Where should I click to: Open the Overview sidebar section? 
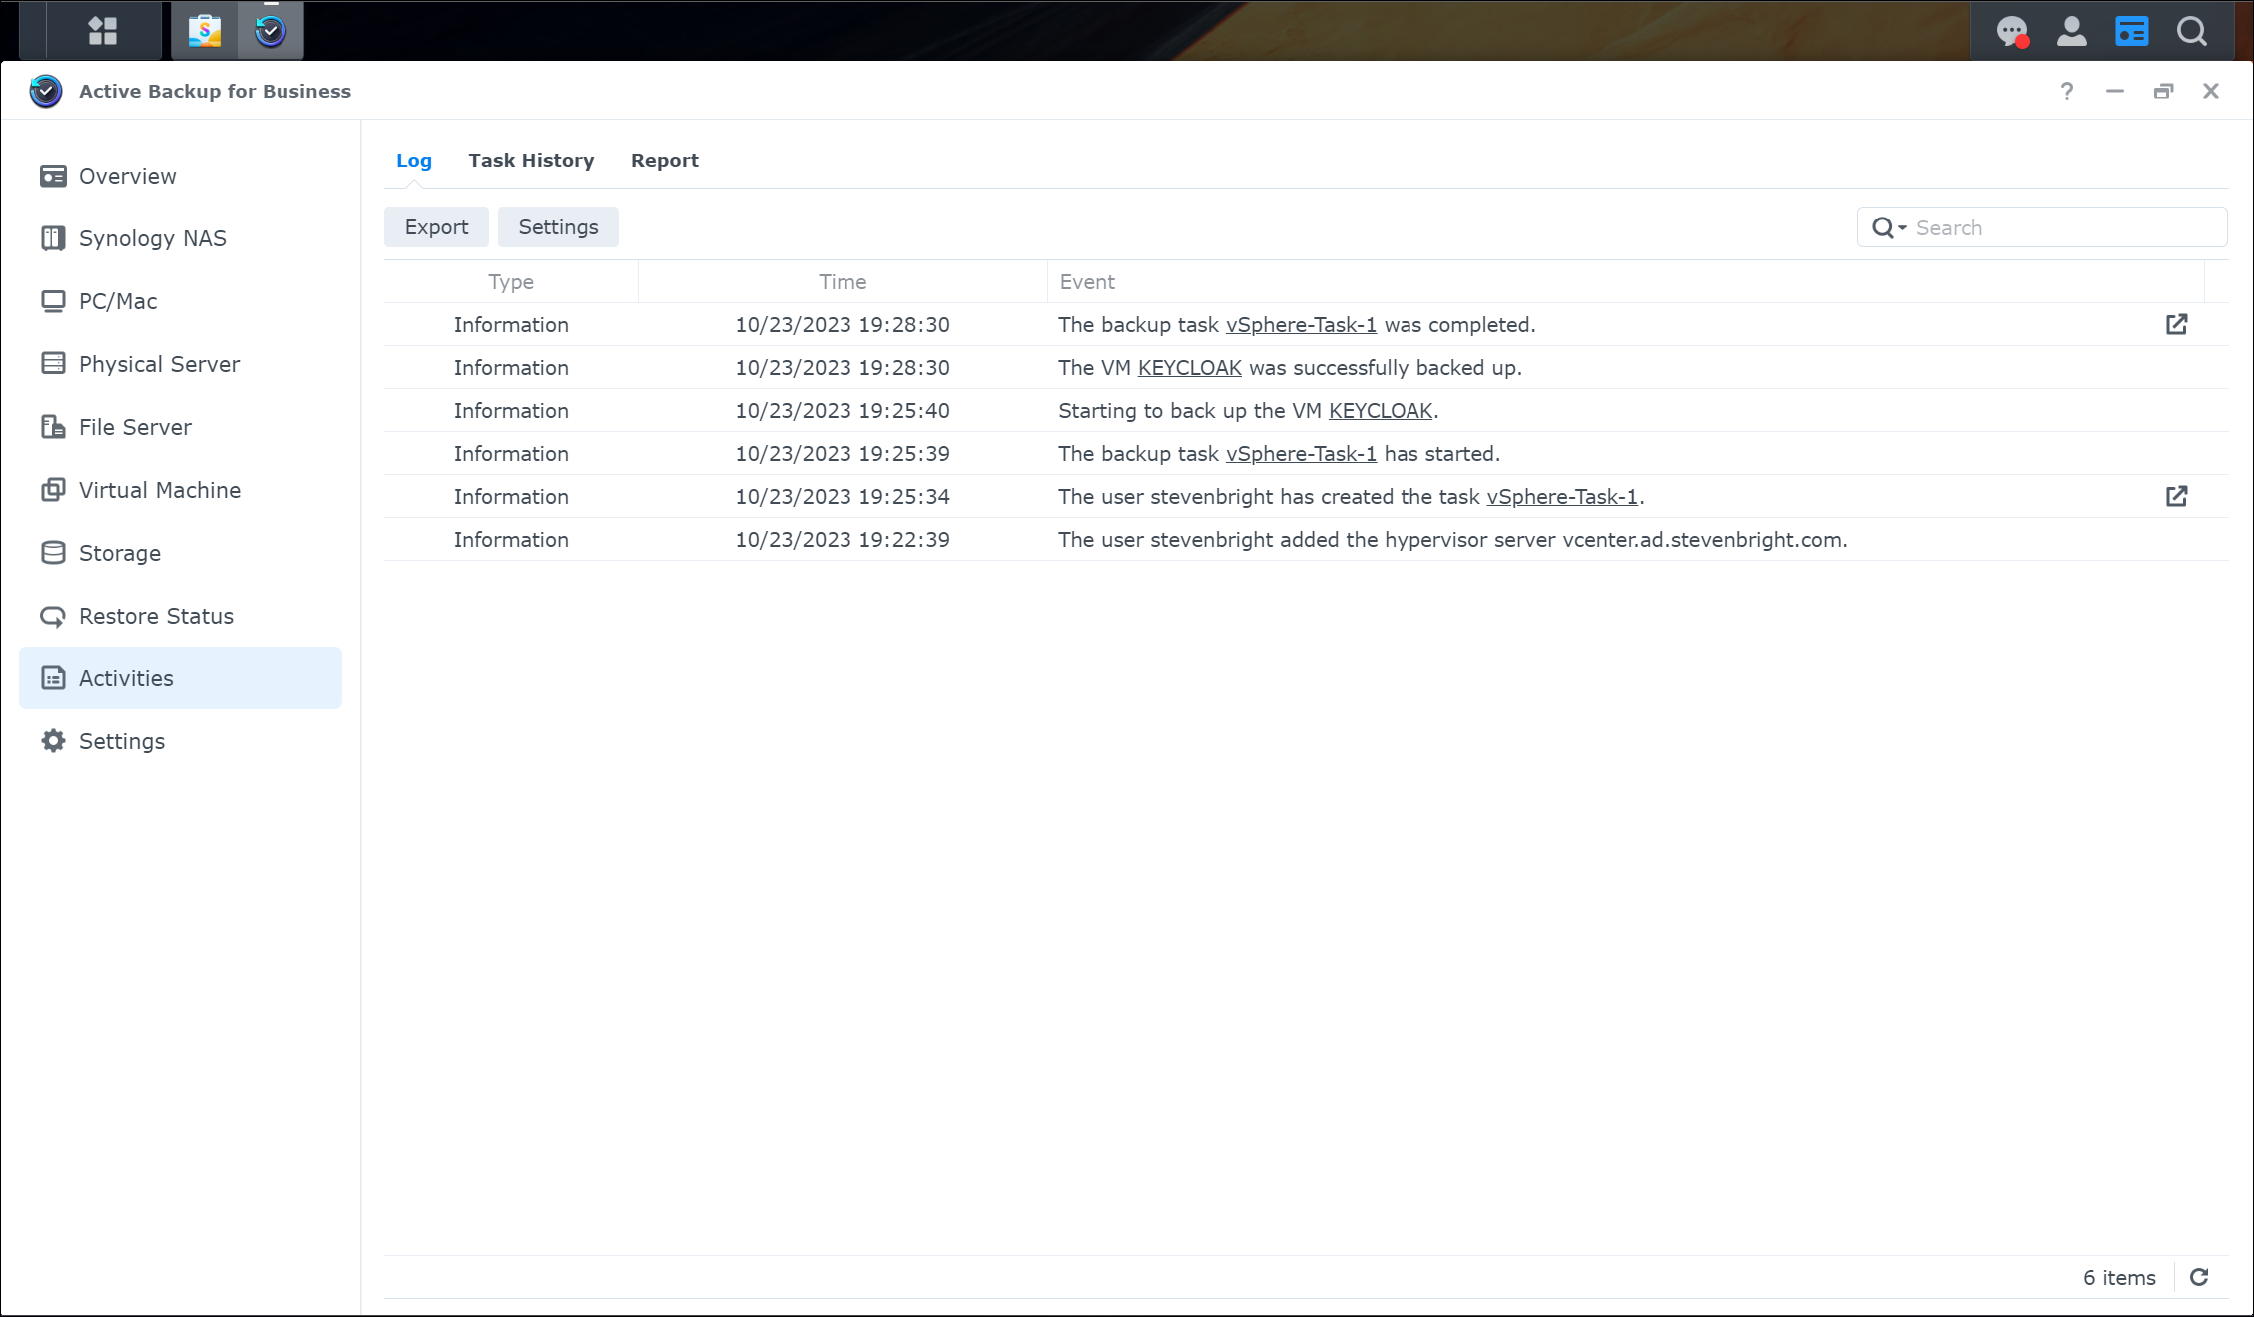(127, 176)
